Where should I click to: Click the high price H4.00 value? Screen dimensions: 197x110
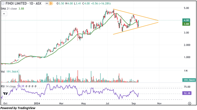(69, 3)
